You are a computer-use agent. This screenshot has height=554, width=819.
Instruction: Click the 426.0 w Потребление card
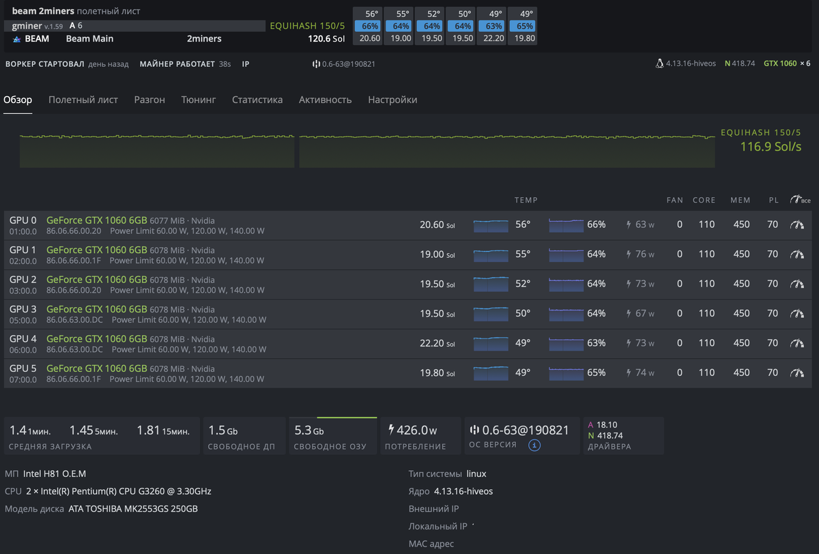click(x=420, y=436)
